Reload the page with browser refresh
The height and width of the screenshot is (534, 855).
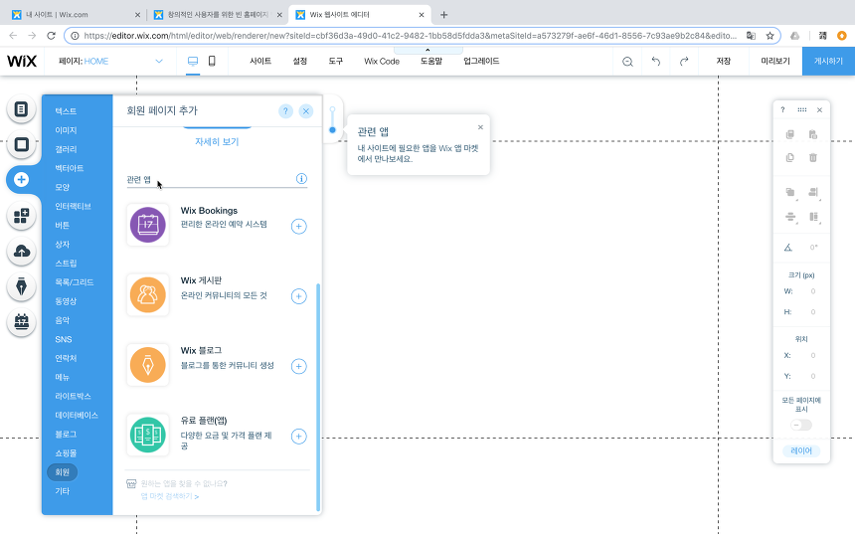click(x=52, y=36)
